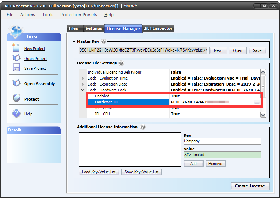The image size is (280, 198).
Task: Click the Save Project link
Action: click(x=35, y=68)
